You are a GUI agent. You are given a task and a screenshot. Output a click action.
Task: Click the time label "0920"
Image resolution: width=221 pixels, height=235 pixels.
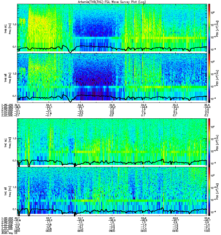[144, 231]
